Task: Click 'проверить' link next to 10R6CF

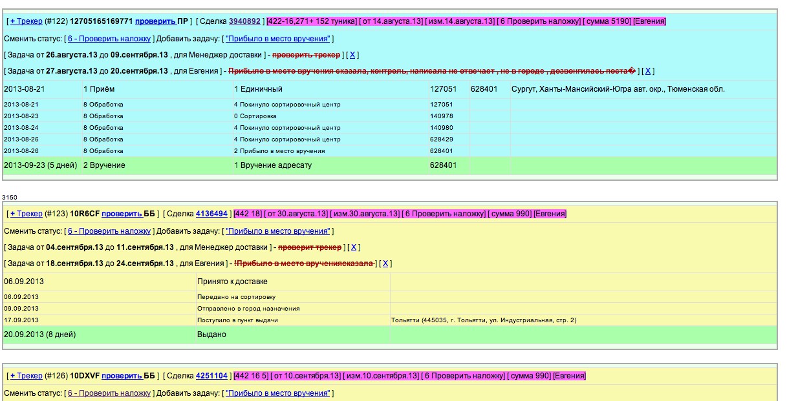Action: tap(122, 214)
